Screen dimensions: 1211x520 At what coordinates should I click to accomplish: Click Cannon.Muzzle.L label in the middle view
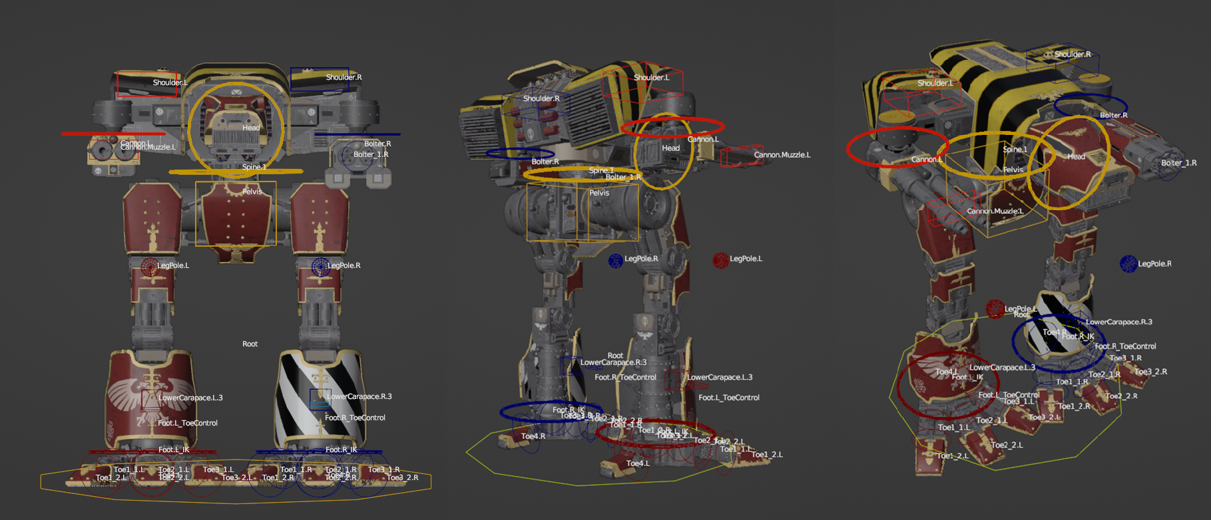point(782,155)
